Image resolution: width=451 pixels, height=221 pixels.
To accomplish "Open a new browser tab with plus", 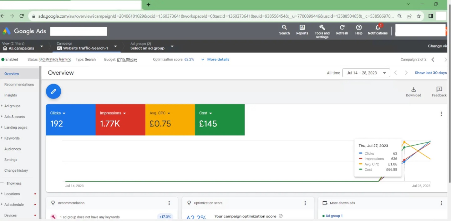I will 149,5.
